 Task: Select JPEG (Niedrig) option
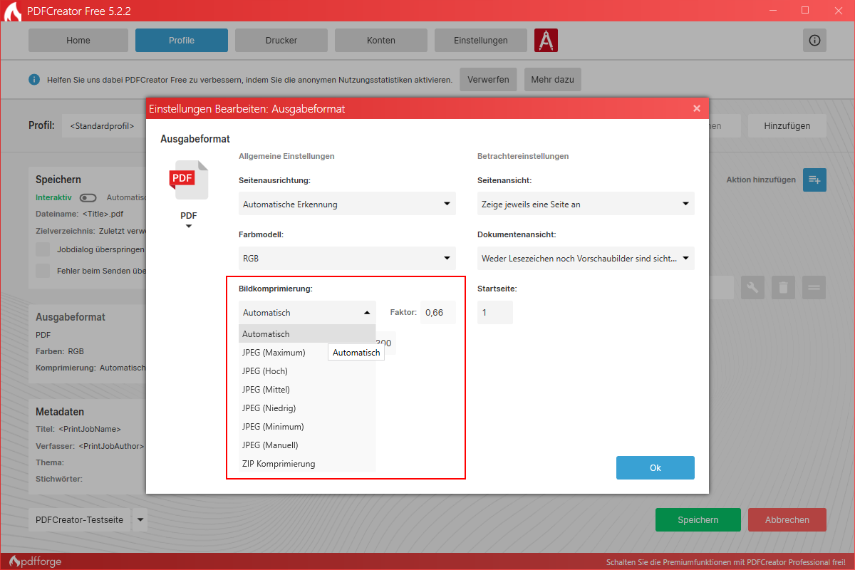tap(307, 408)
